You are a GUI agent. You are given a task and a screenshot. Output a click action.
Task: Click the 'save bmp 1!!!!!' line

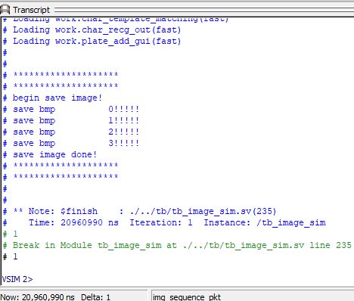[x=71, y=120]
